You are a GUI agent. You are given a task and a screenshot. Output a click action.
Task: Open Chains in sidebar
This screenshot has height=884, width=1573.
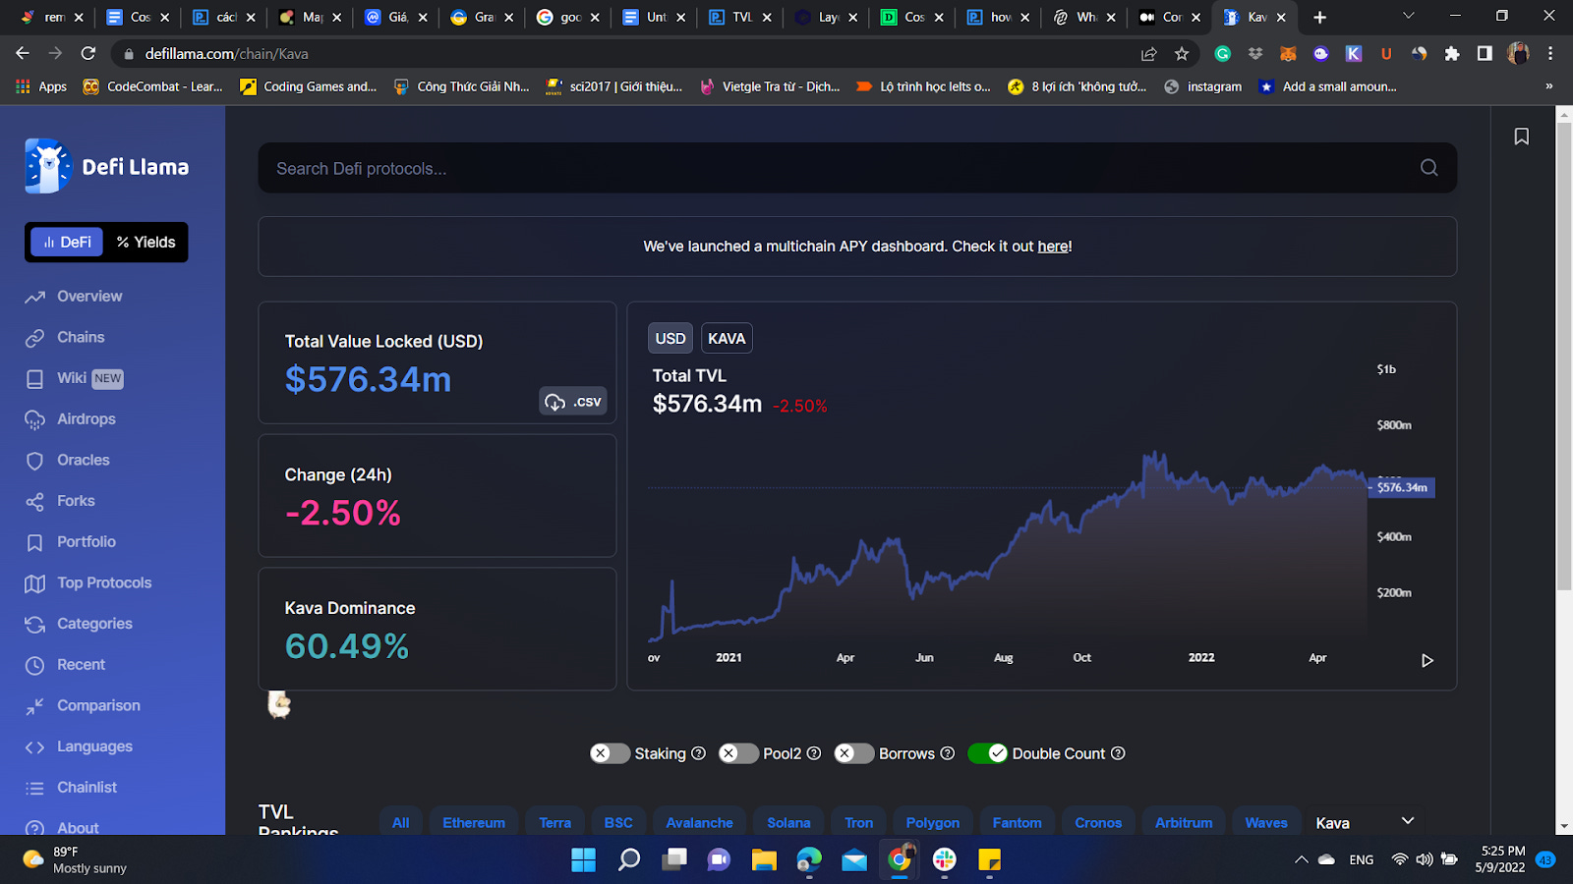click(x=81, y=337)
